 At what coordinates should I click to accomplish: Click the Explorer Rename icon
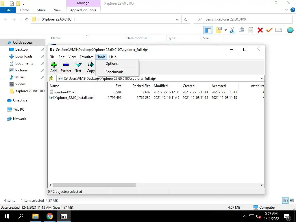tap(279, 30)
